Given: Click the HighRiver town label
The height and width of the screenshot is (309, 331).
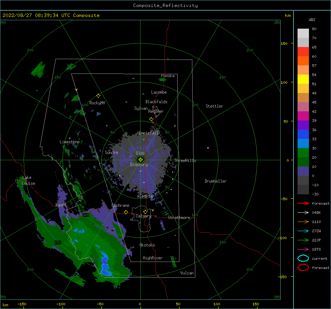Looking at the screenshot, I should pos(153,258).
